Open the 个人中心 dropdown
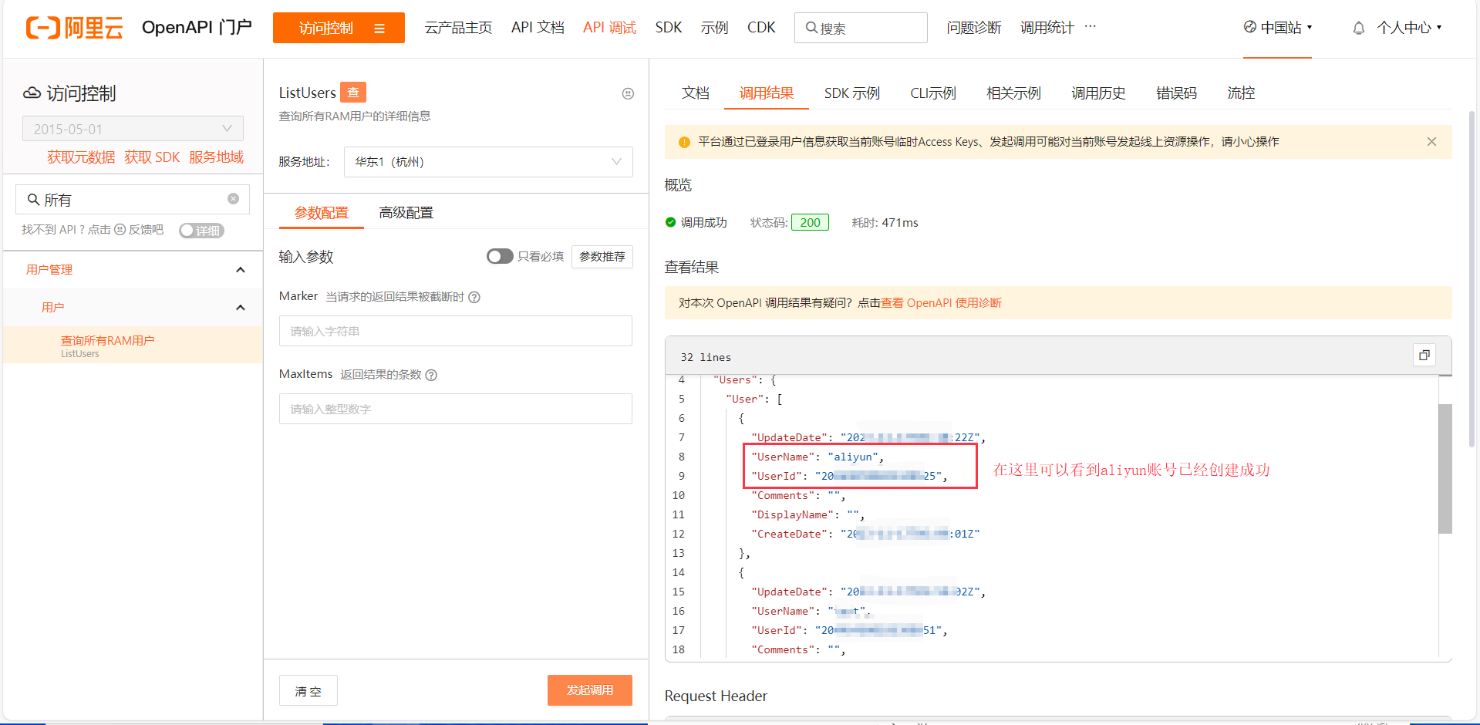This screenshot has width=1480, height=725. pyautogui.click(x=1409, y=28)
